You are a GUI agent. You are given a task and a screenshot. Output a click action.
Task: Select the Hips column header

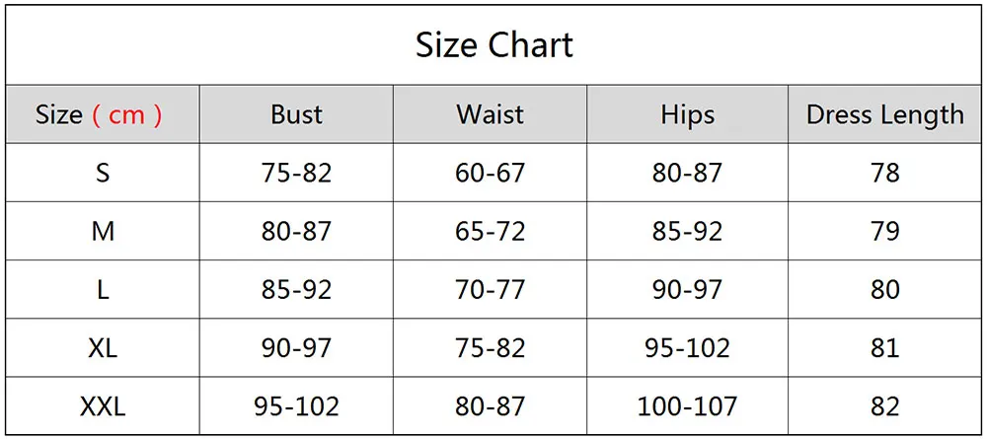click(687, 114)
